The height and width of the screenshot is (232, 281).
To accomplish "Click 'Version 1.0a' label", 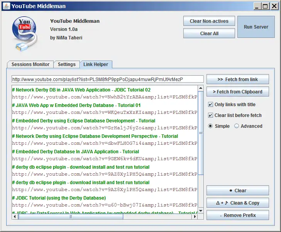I will pyautogui.click(x=64, y=29).
